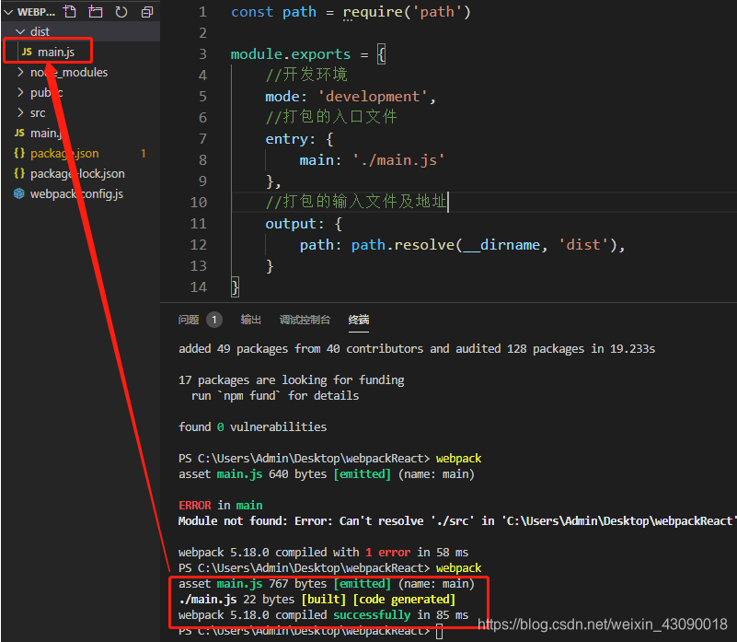Click require('path') on line 1
The image size is (737, 642).
407,12
